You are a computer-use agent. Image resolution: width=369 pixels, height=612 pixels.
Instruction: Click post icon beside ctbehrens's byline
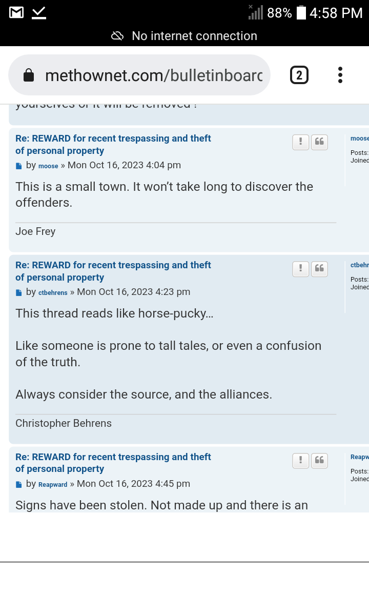point(19,292)
